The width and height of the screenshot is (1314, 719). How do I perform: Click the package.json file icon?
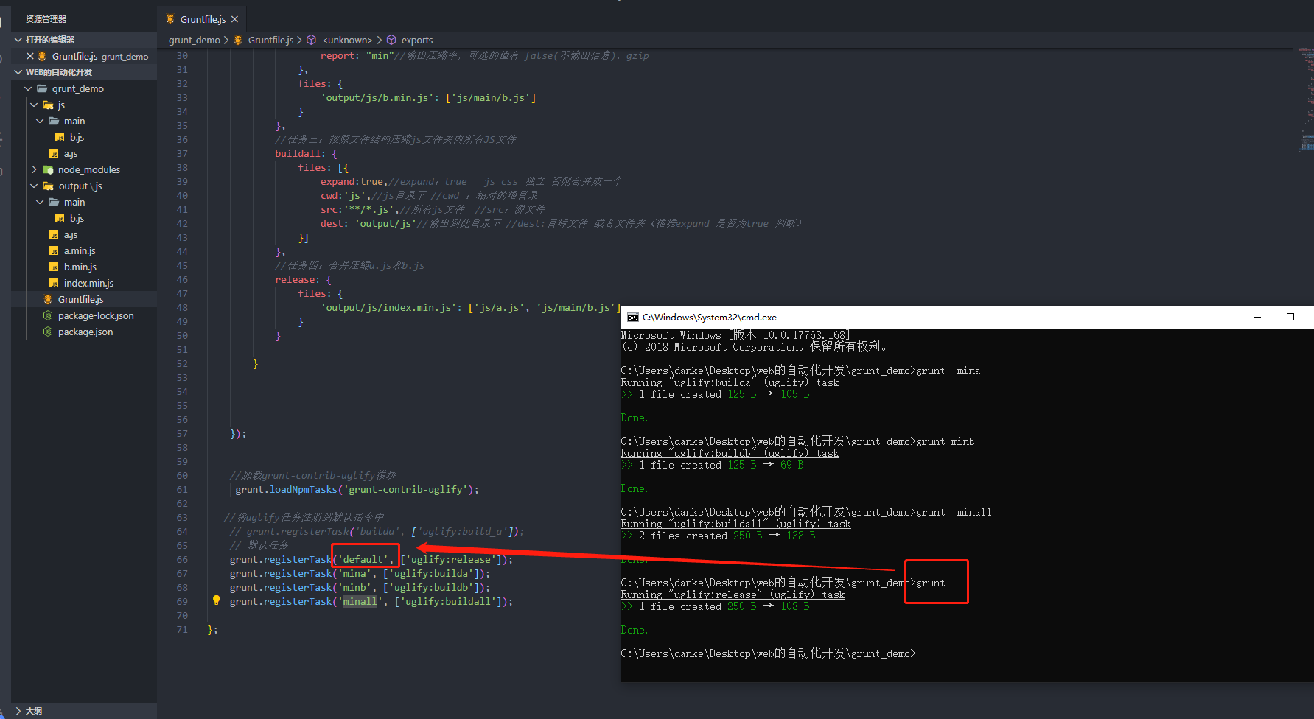click(x=48, y=332)
